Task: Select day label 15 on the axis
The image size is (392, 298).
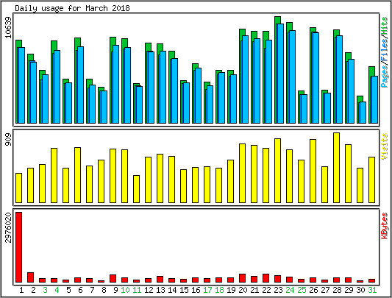Action: 184,290
